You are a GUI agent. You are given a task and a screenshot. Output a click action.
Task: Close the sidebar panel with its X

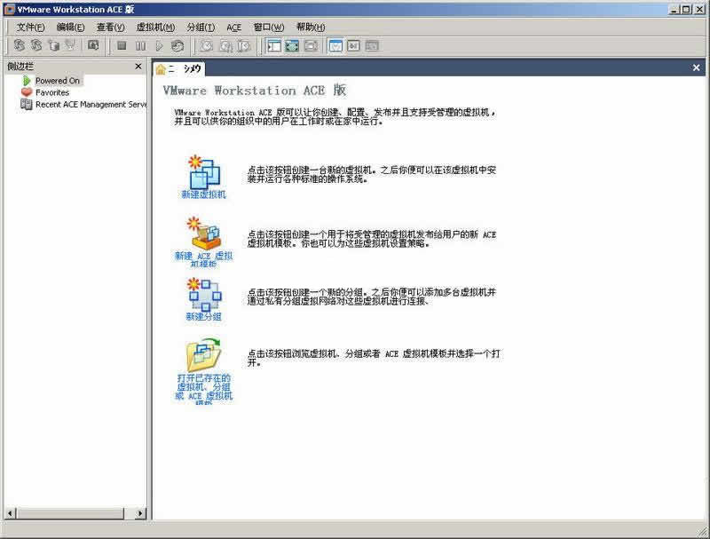(x=138, y=67)
